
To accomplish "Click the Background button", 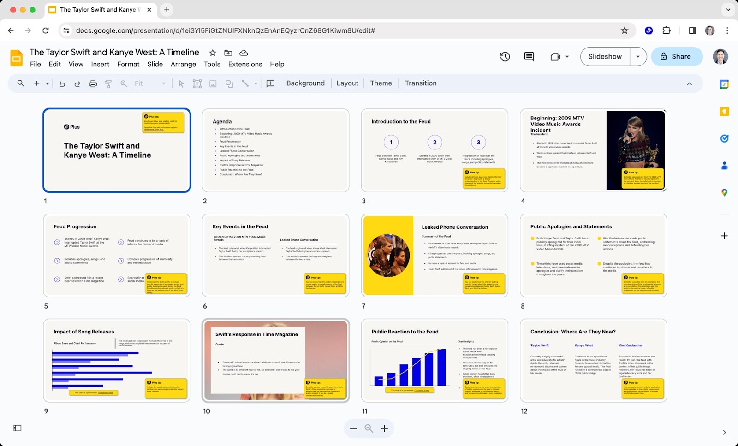I will point(305,83).
